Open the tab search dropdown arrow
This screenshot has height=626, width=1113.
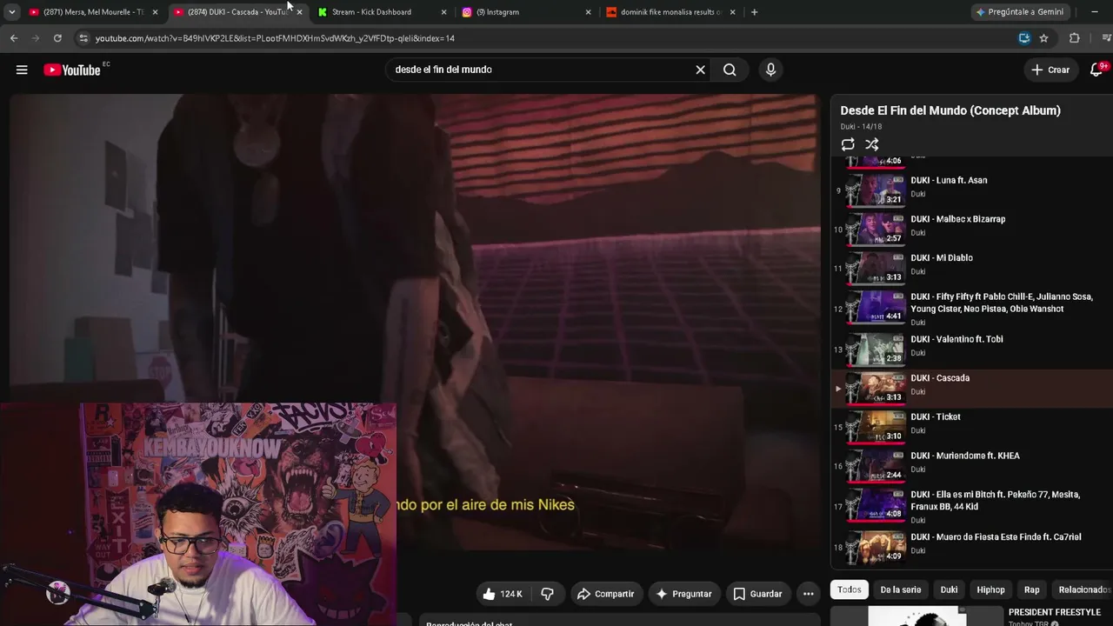(11, 12)
